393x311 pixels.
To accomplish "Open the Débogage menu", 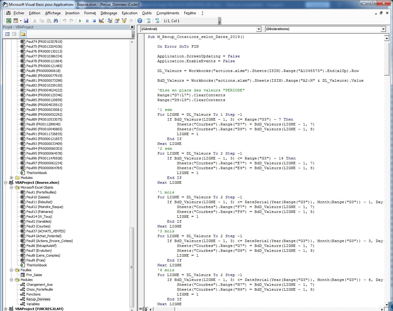I will 109,13.
